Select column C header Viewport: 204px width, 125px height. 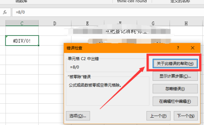[x=22, y=23]
